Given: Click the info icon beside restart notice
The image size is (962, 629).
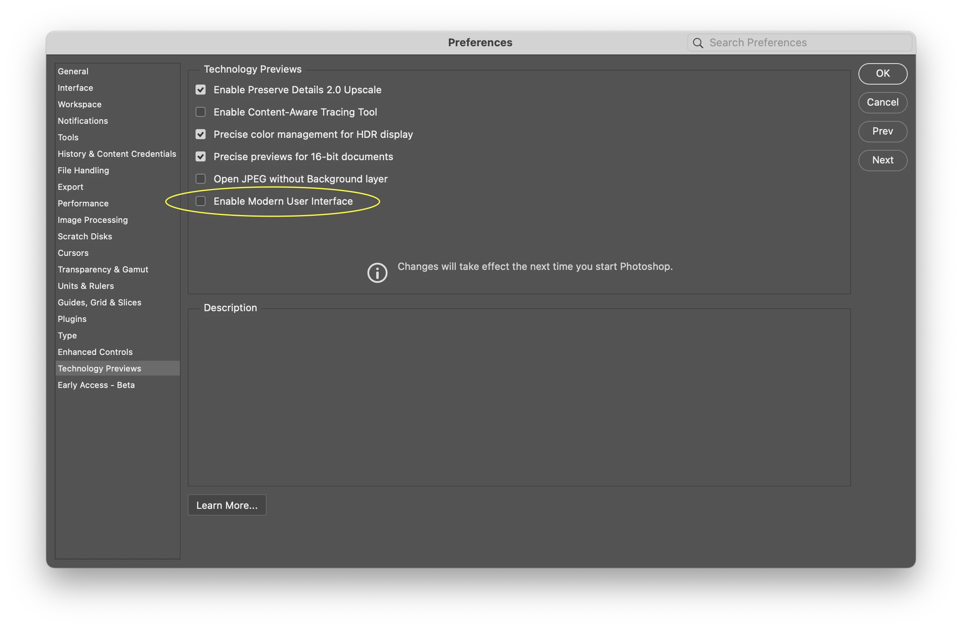Looking at the screenshot, I should pyautogui.click(x=377, y=272).
